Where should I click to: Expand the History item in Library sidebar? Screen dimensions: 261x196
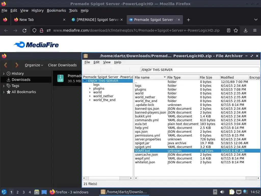pos(4,73)
